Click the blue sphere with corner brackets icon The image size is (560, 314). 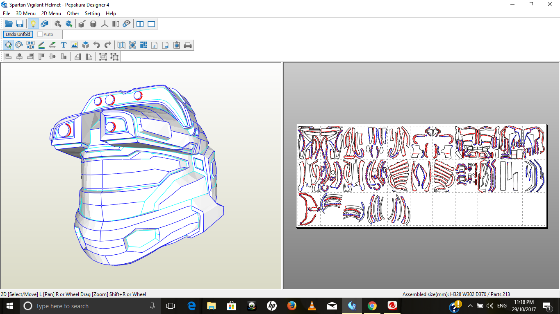[x=132, y=45]
